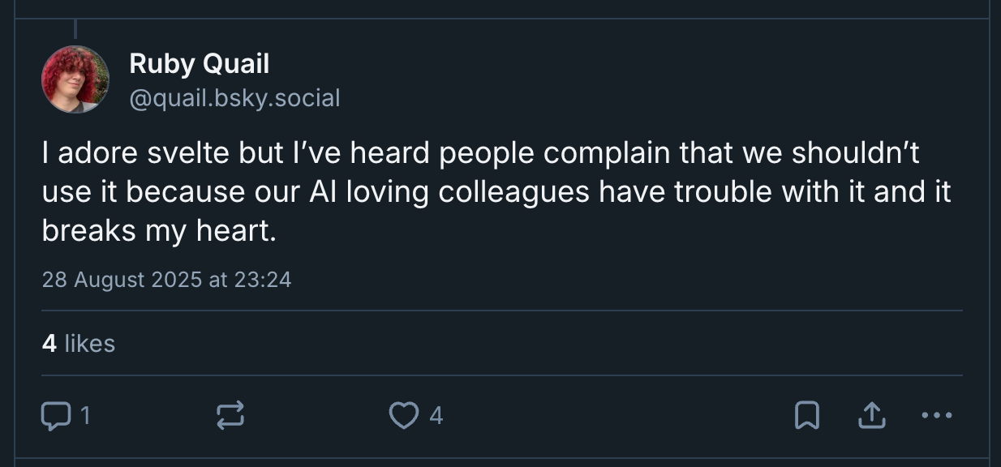
Task: Click the thread connector line above the avatar
Action: coord(75,28)
